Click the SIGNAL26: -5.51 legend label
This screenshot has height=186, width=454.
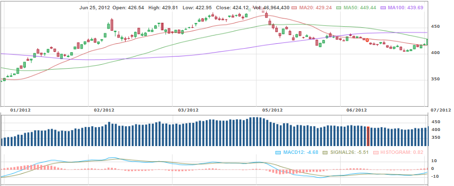(349, 152)
